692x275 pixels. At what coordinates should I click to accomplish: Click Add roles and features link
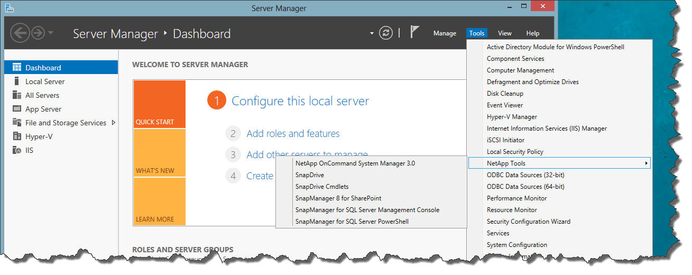coord(293,134)
